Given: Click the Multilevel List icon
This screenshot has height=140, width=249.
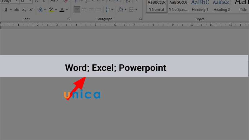Looking at the screenshot, I should 99,1.
